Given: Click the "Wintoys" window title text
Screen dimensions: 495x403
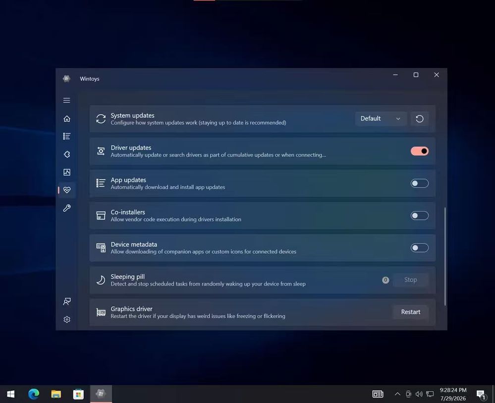Looking at the screenshot, I should 90,79.
